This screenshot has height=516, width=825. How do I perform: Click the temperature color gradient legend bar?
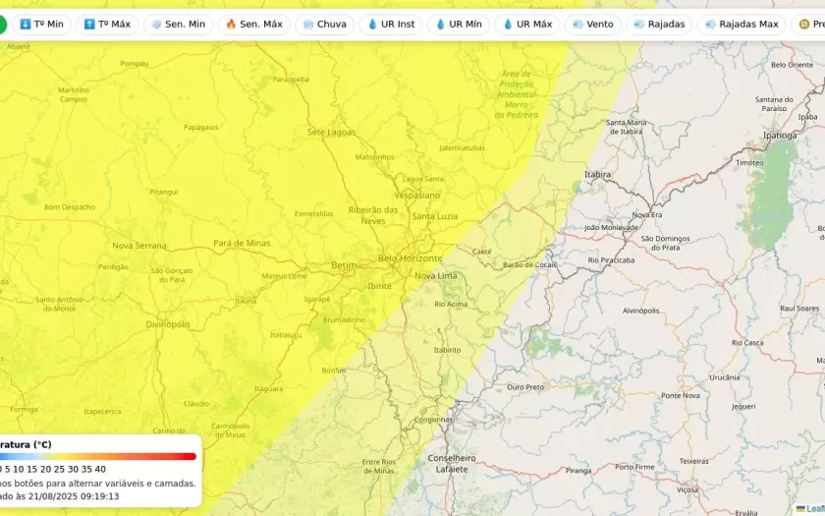(x=98, y=456)
